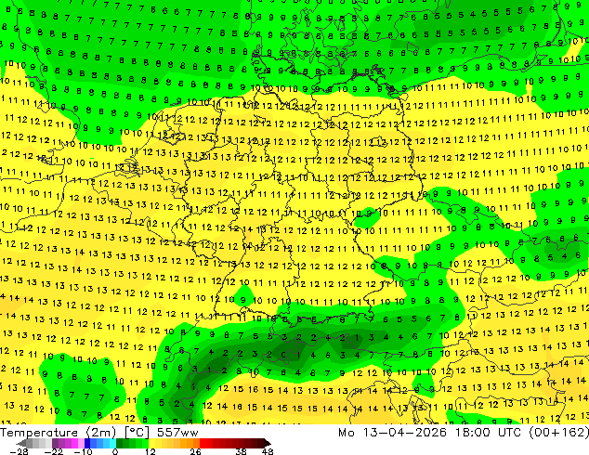Pick the dark blue swatch in the legend
The height and width of the screenshot is (455, 589).
tap(87, 443)
